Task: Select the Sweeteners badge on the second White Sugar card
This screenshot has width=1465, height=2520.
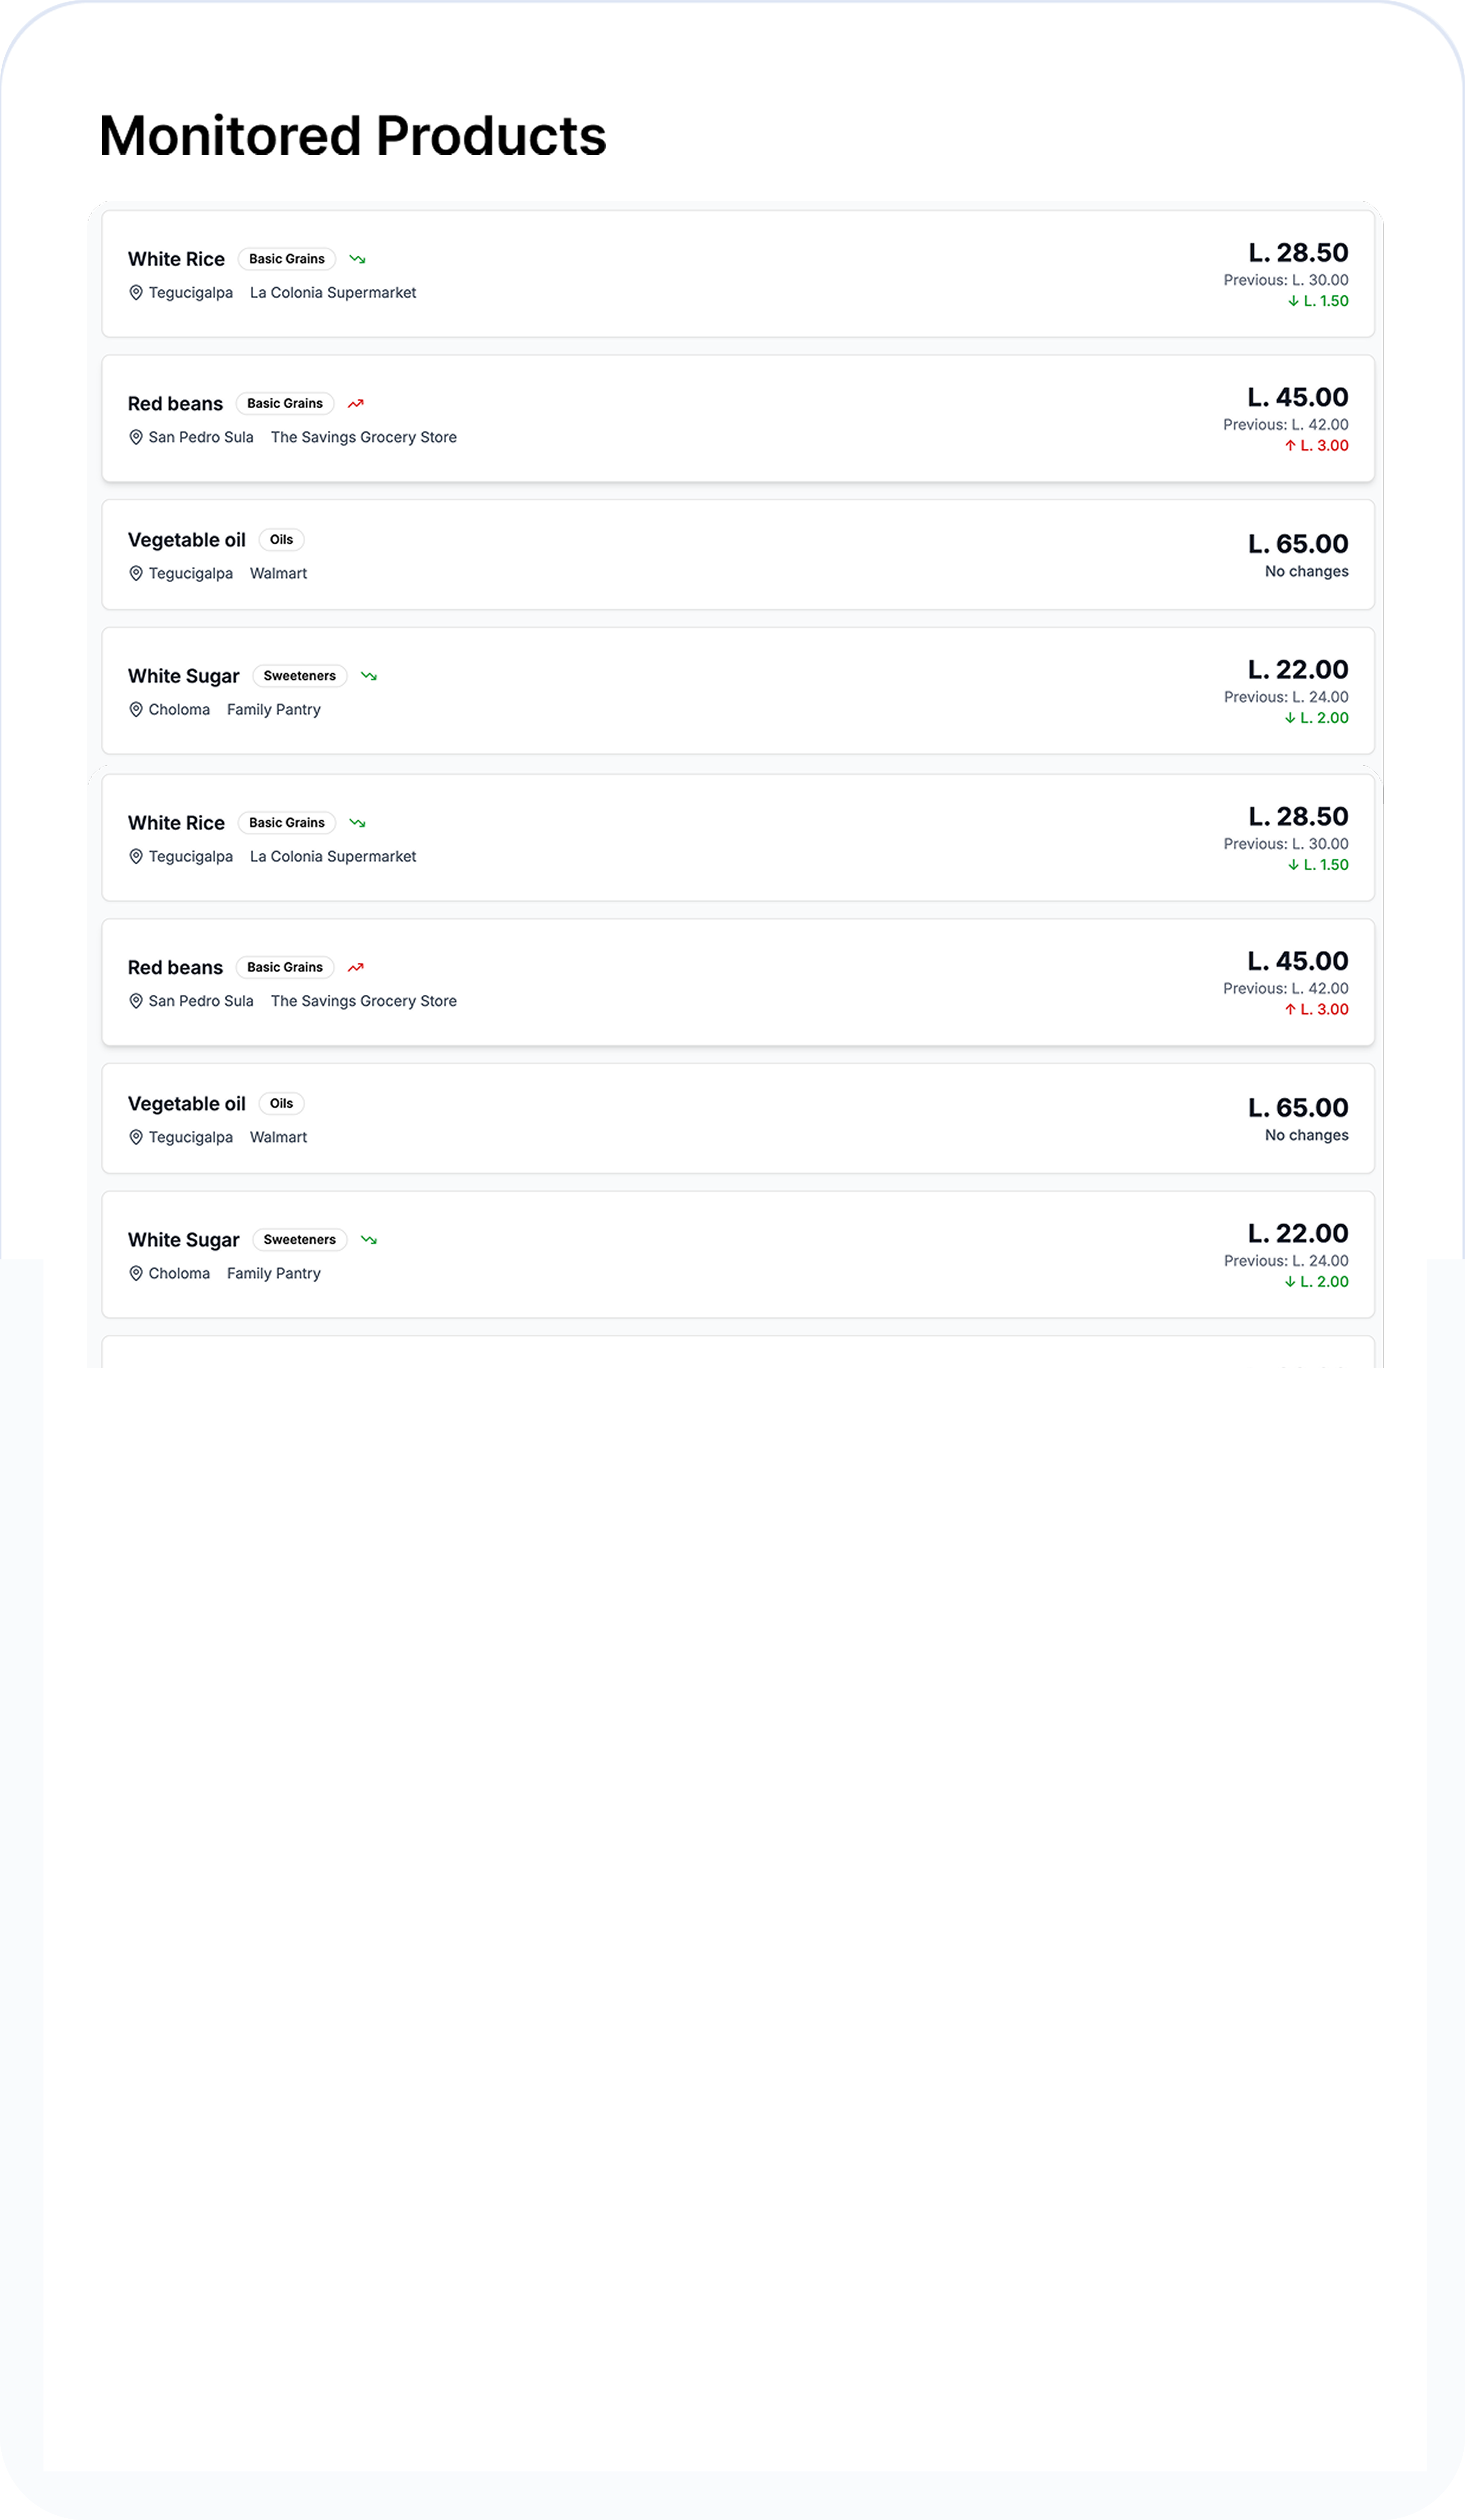Action: coord(299,1240)
